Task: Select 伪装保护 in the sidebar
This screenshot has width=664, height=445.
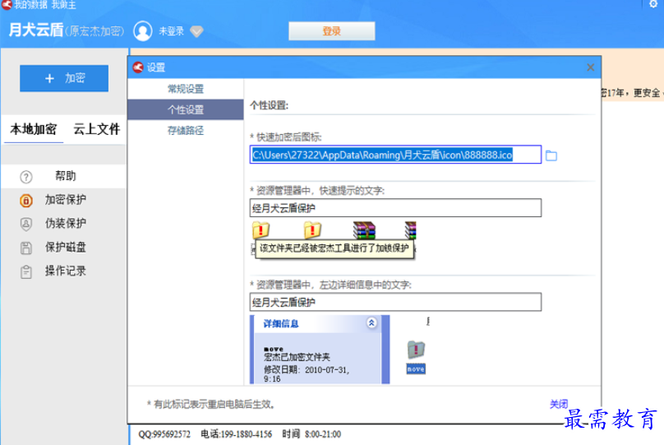Action: 66,224
